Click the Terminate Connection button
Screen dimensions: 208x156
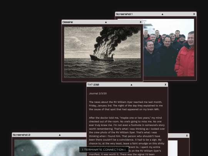click(104, 149)
